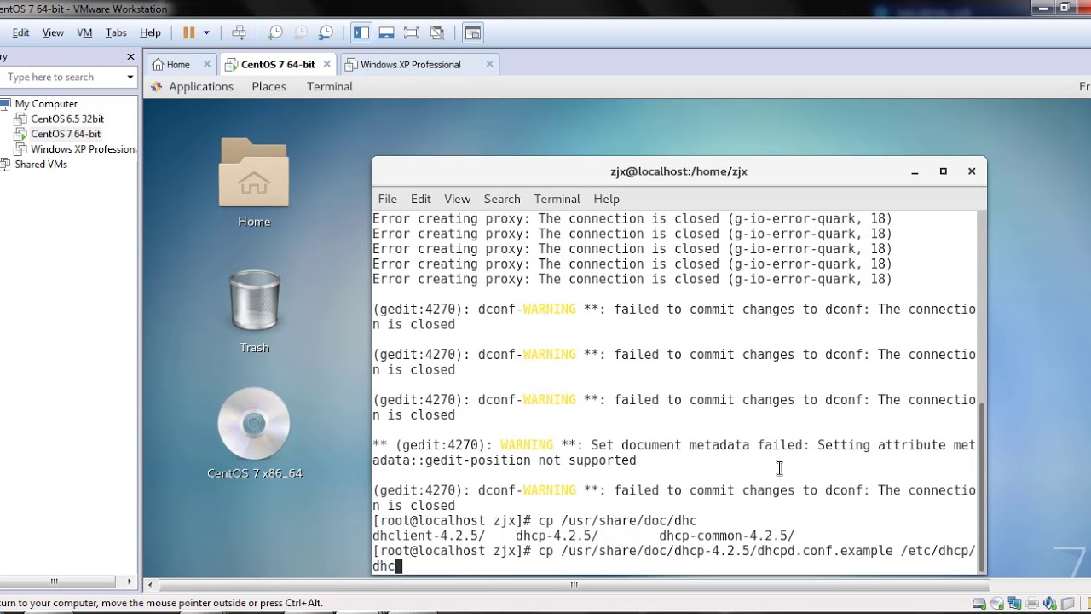
Task: Click the CD/DVD drive status icon
Action: click(x=997, y=604)
